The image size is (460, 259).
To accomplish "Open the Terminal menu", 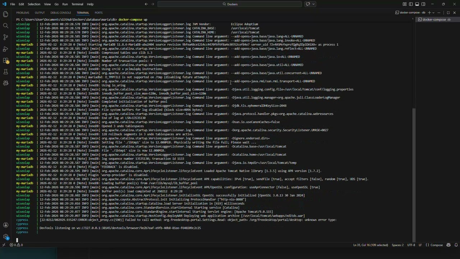I will pos(77,4).
